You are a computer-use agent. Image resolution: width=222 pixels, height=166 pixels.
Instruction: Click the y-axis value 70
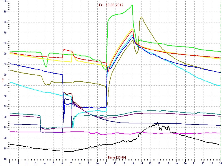click(x=5, y=33)
